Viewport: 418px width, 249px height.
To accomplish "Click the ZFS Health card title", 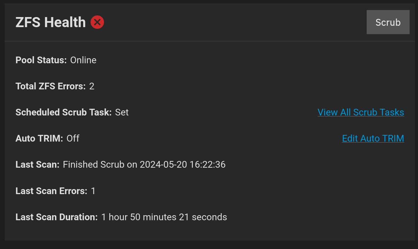I will (51, 22).
